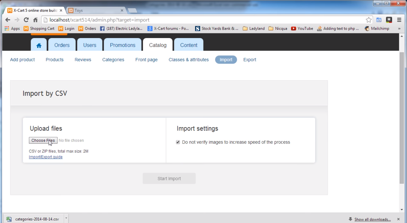Click the browser home button icon

pyautogui.click(x=35, y=20)
